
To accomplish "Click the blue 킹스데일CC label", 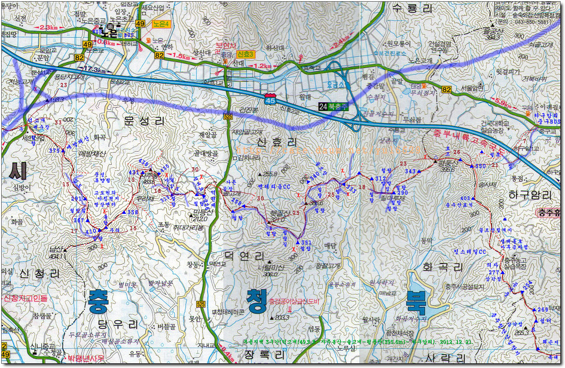I will coord(469,252).
